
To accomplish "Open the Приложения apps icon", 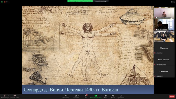I will click(x=121, y=96).
